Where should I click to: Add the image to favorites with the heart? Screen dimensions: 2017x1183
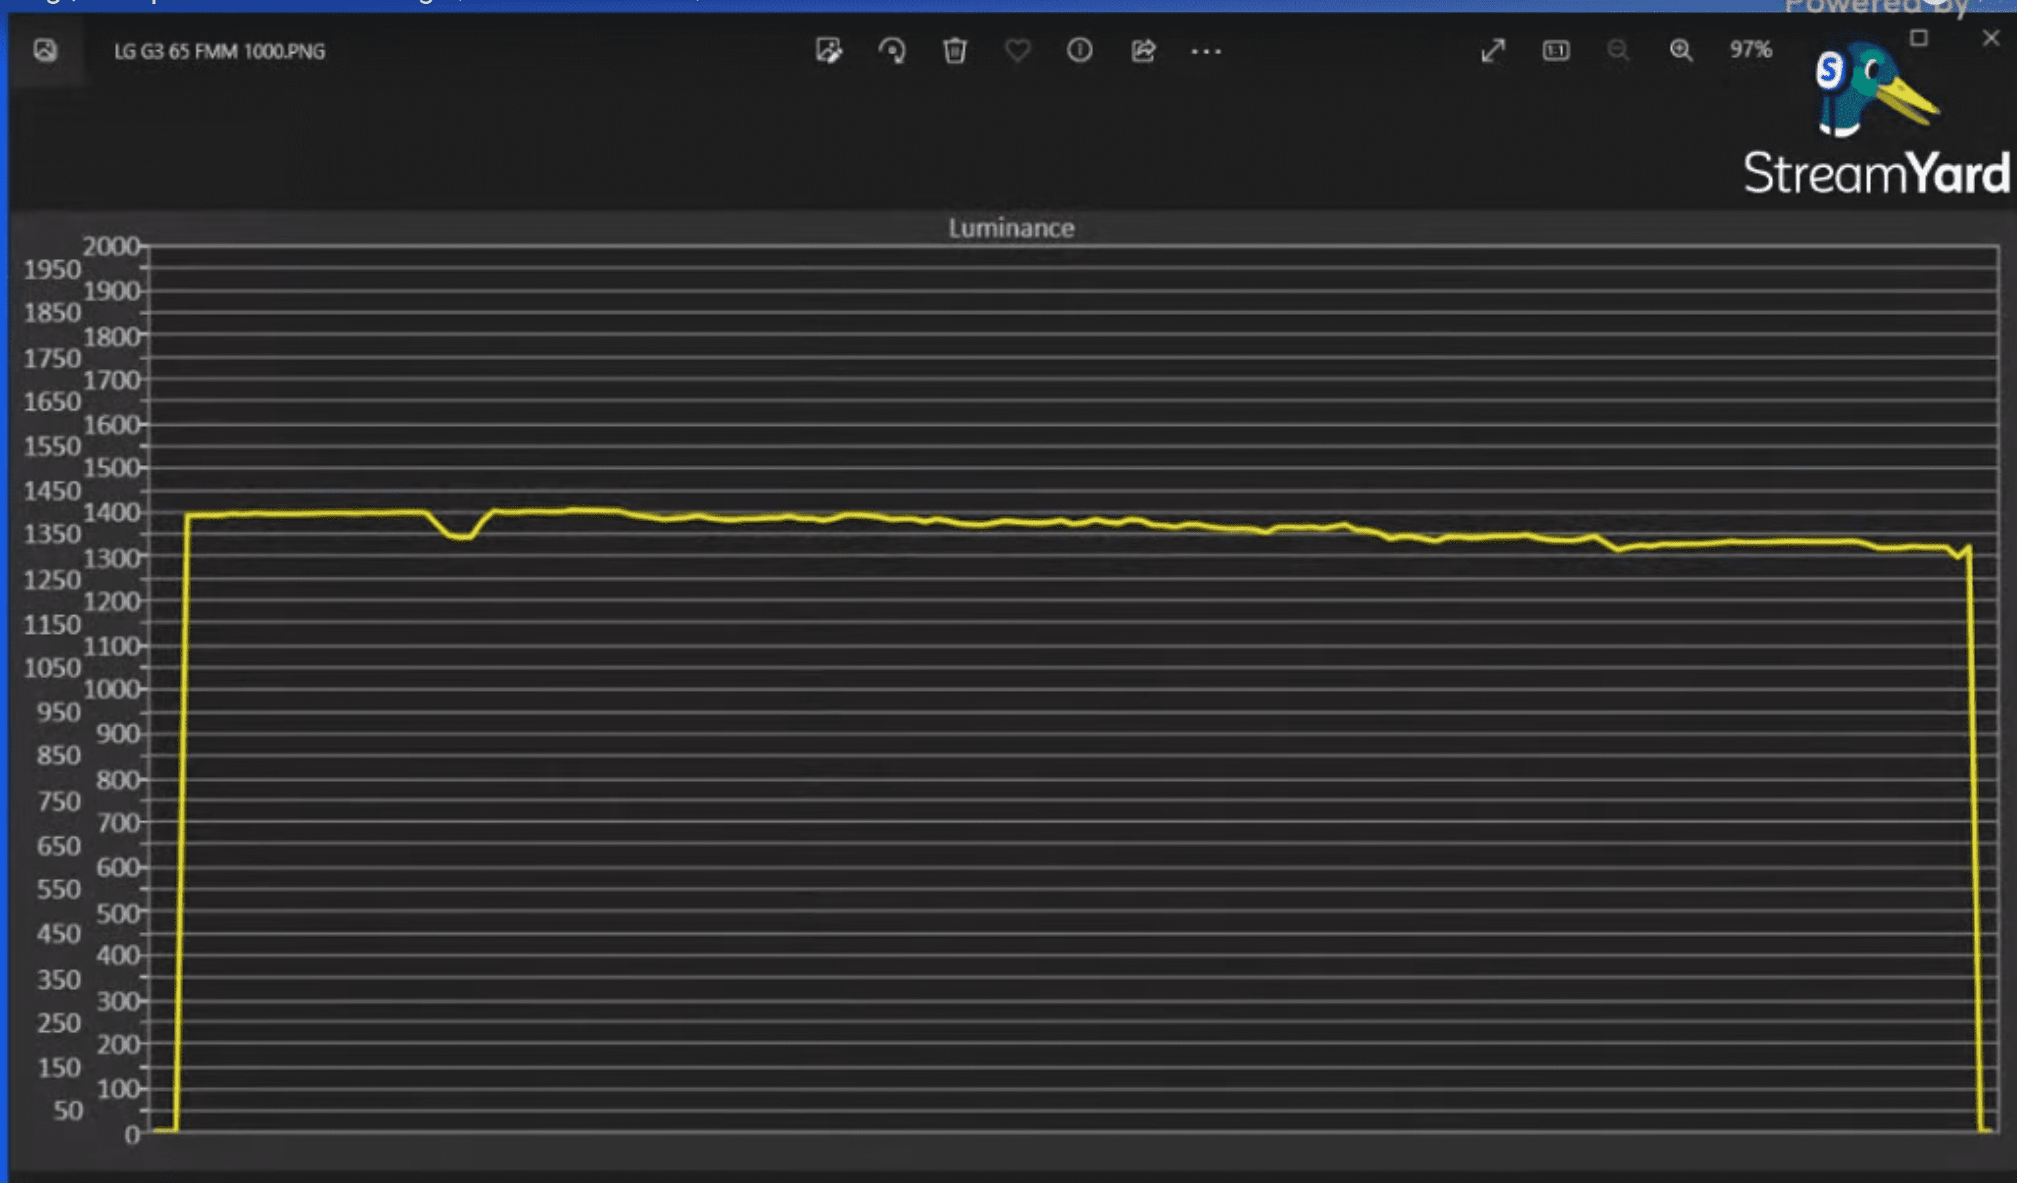(x=1017, y=50)
